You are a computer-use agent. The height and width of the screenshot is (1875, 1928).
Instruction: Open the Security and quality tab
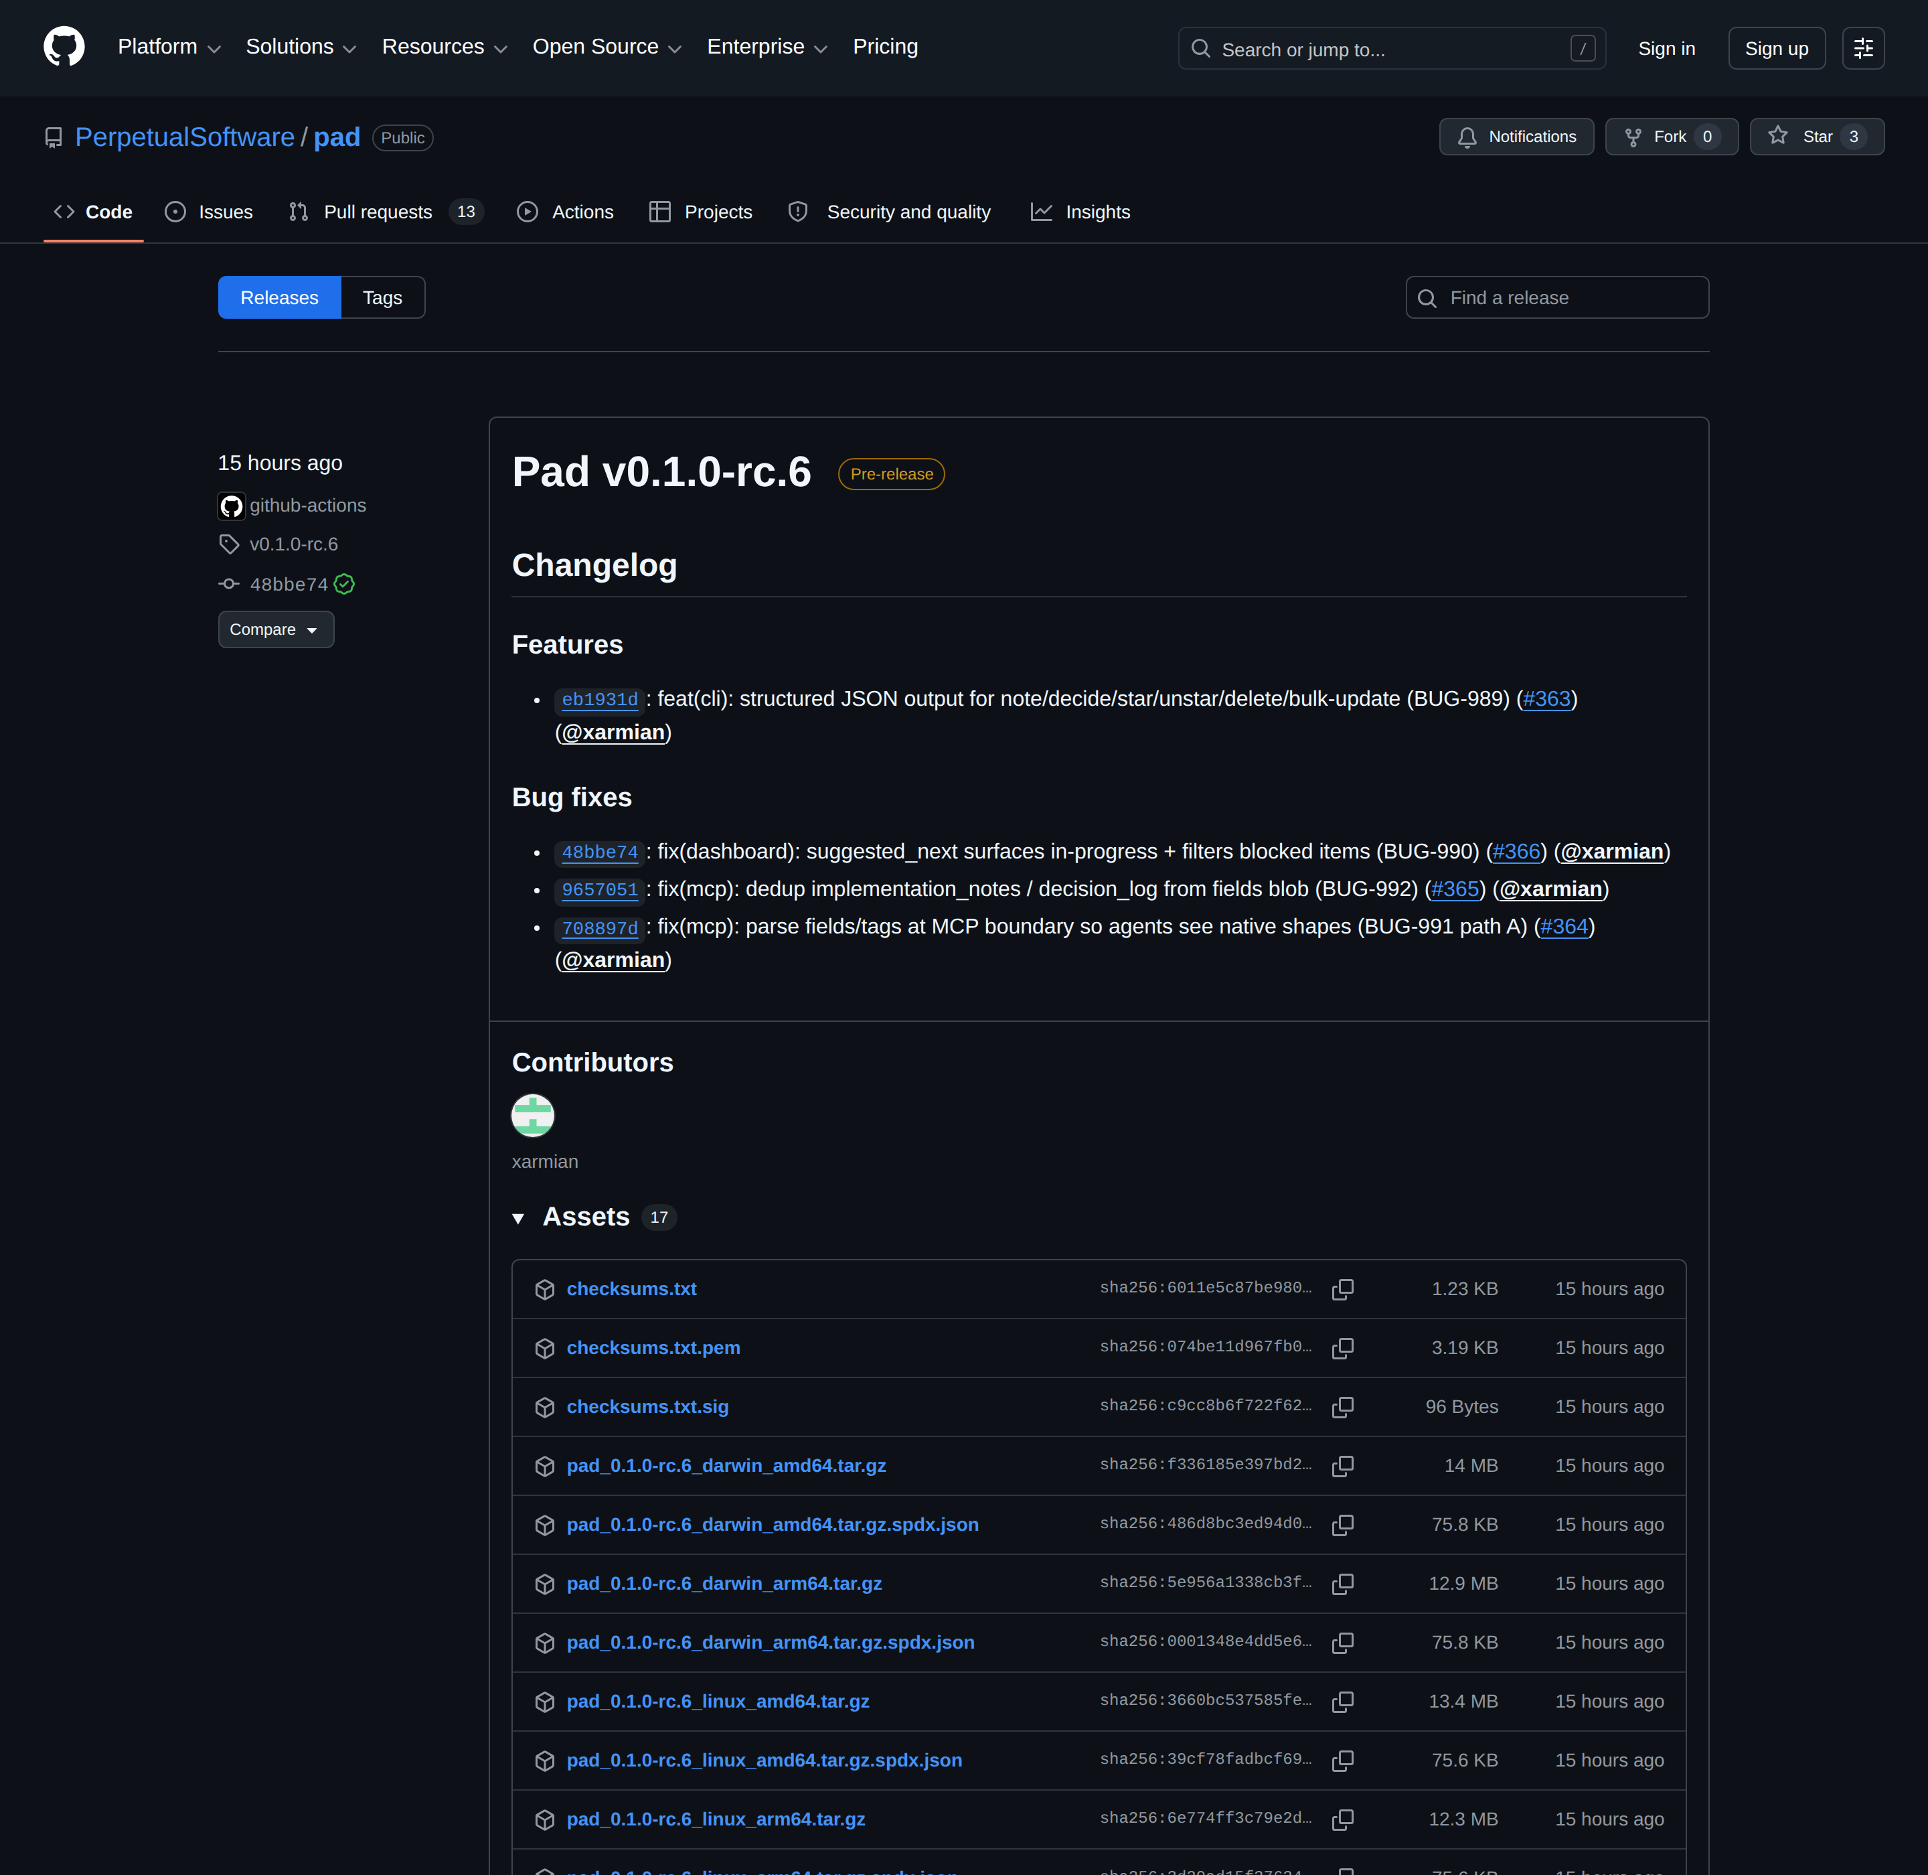click(x=889, y=212)
